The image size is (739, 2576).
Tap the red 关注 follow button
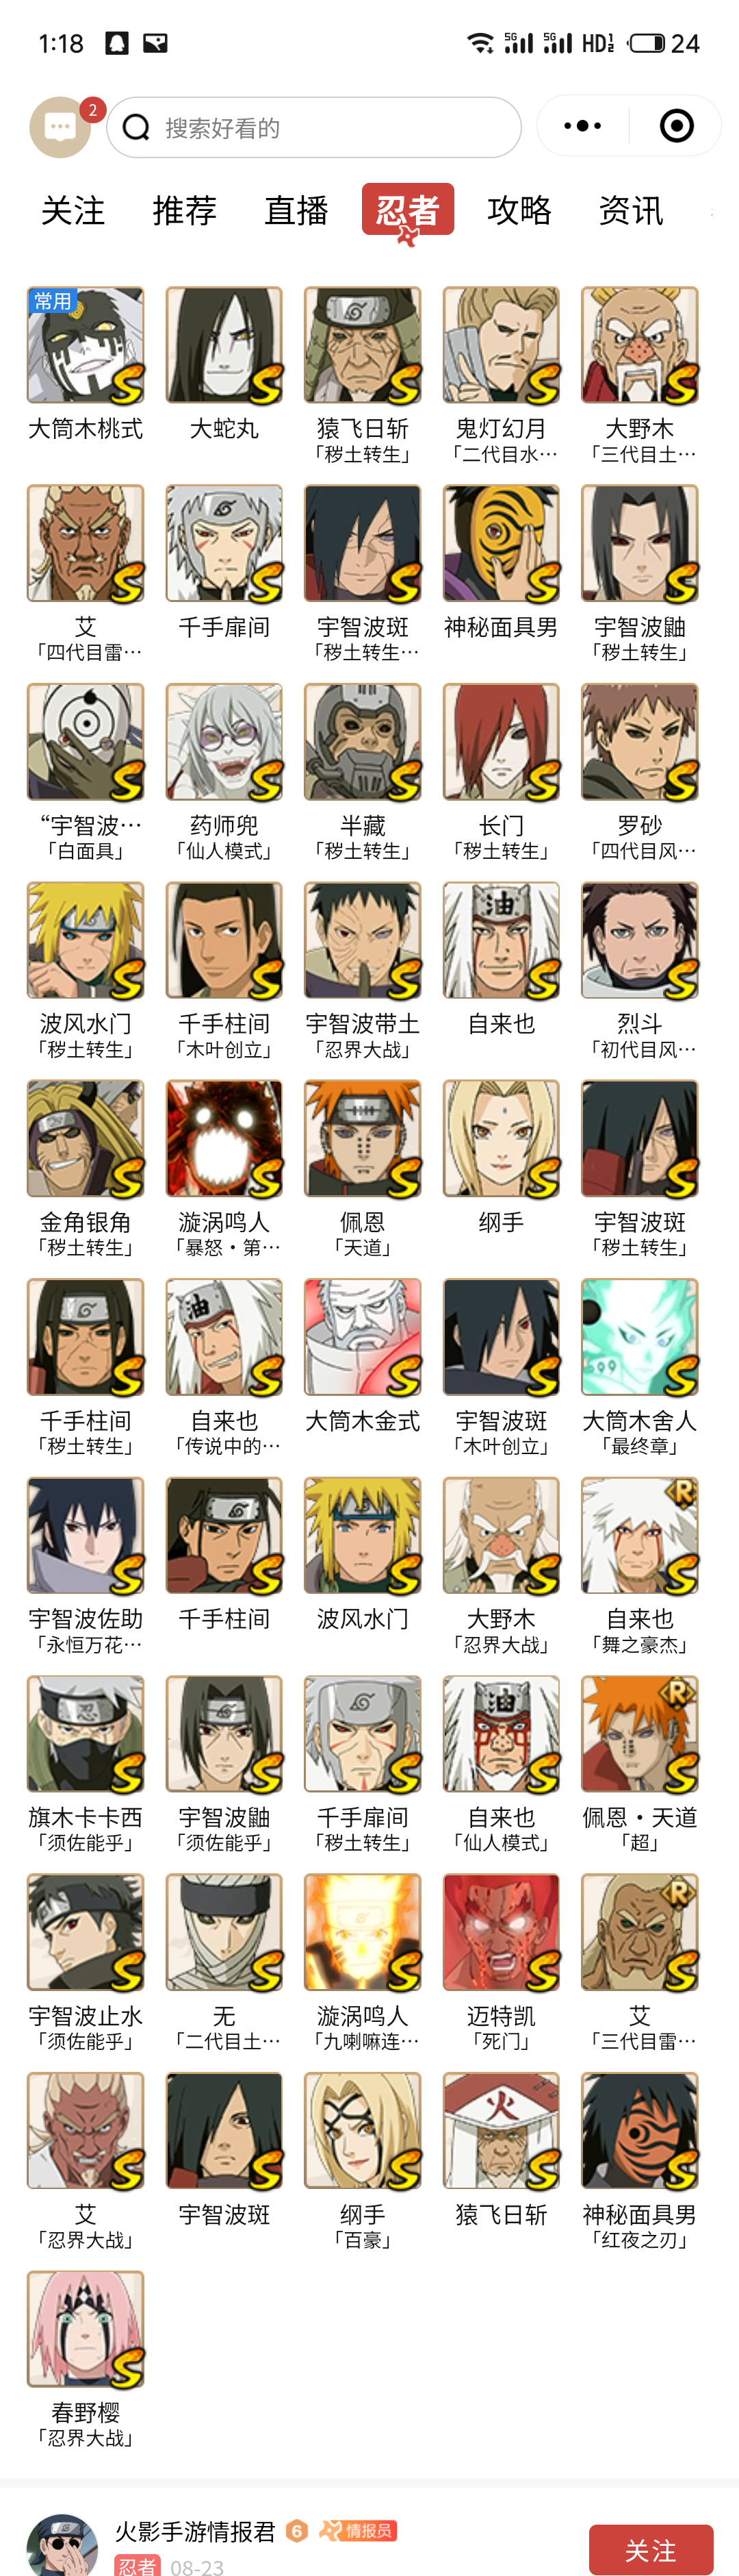(651, 2549)
